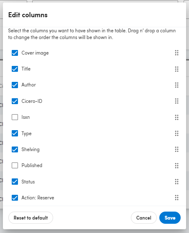Image resolution: width=189 pixels, height=233 pixels.
Task: Click the drag handle for Status
Action: (176, 182)
